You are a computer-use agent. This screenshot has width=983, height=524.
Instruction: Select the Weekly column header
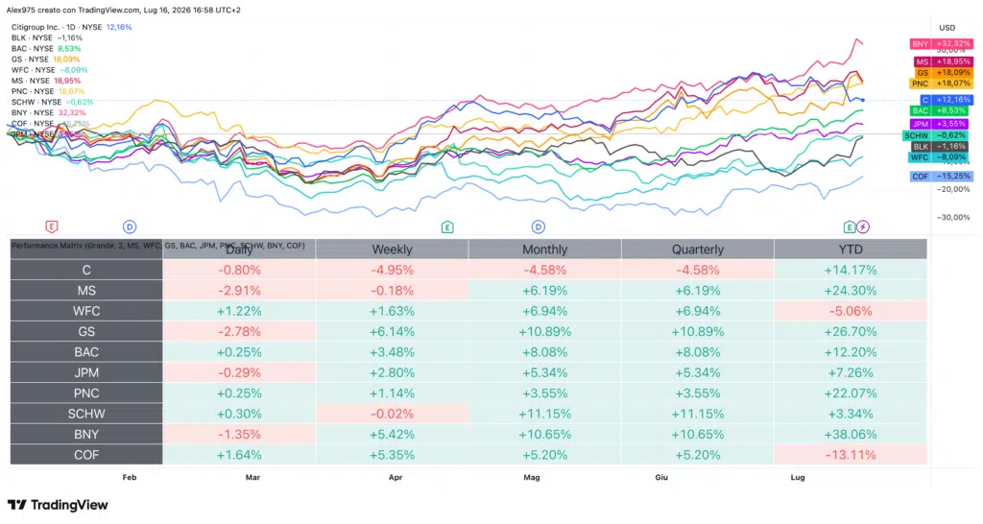click(x=392, y=250)
